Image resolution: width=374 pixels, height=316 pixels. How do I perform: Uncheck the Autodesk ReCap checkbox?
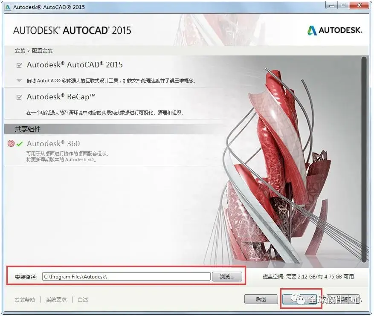click(x=19, y=97)
